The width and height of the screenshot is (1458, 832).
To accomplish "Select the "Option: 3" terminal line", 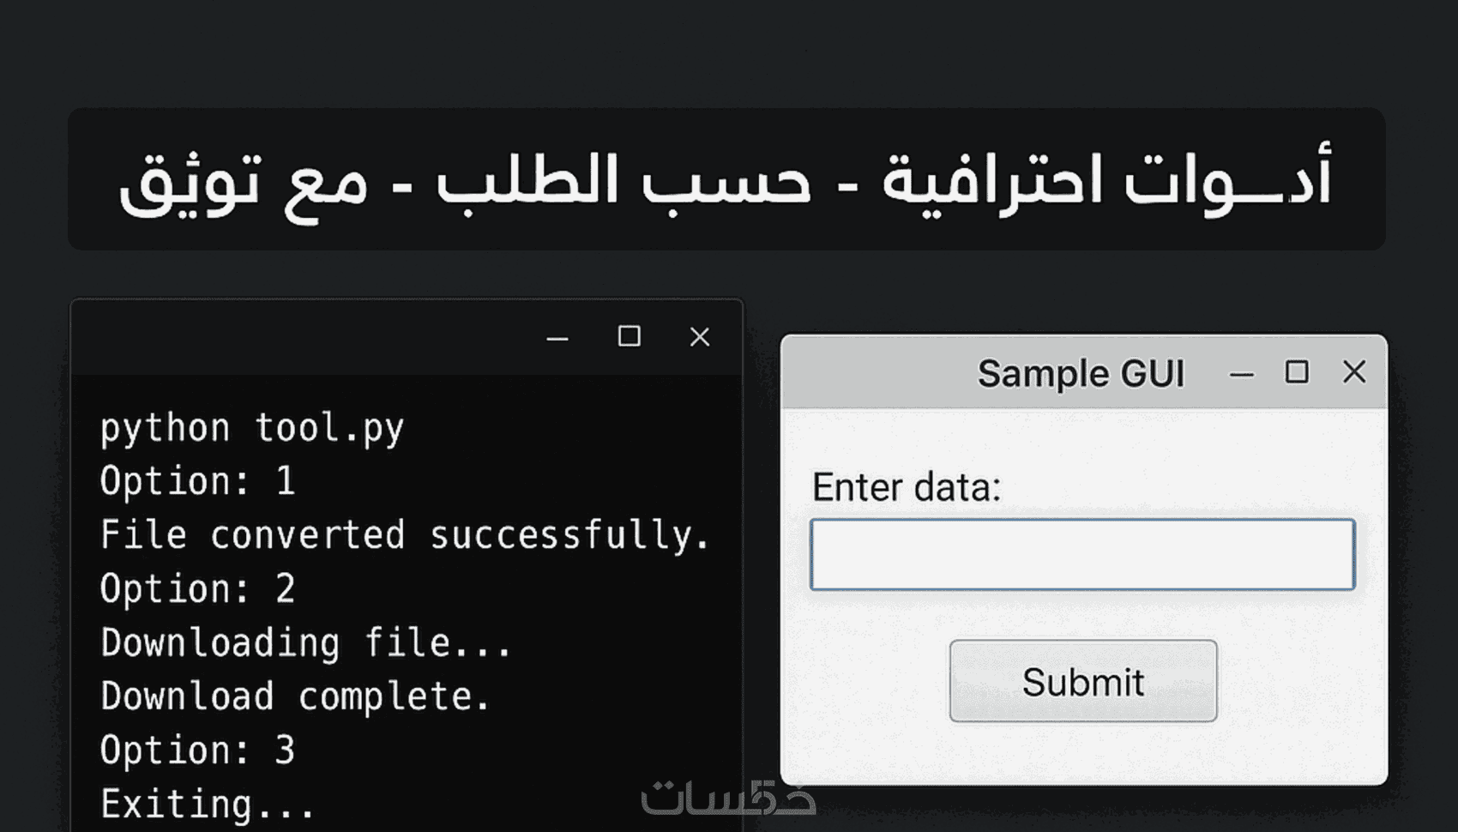I will coord(197,751).
